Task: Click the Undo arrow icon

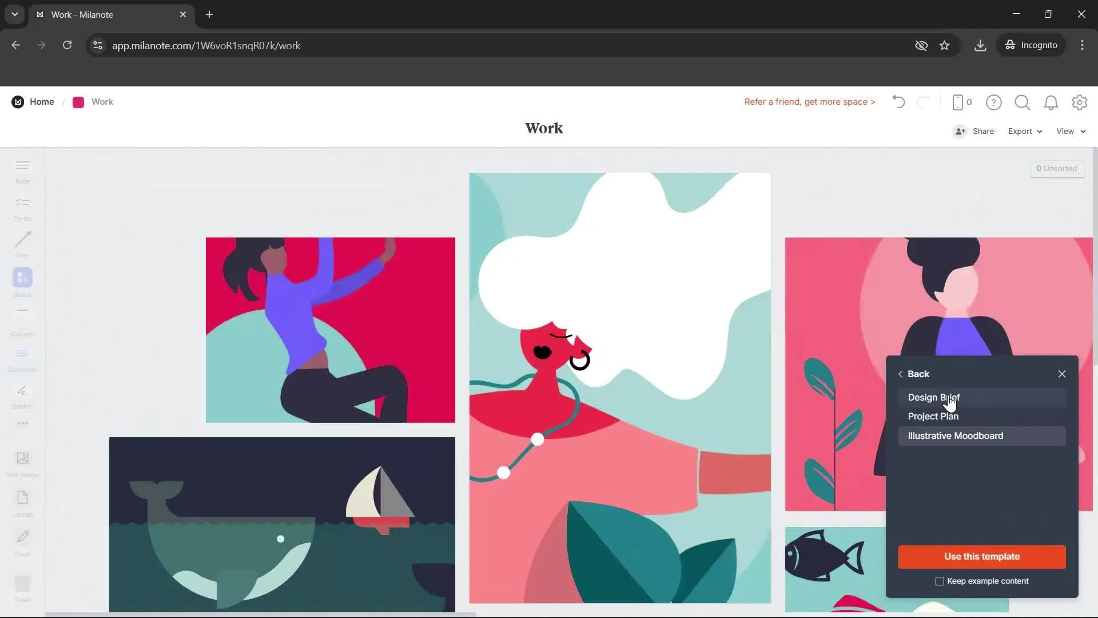Action: click(898, 102)
